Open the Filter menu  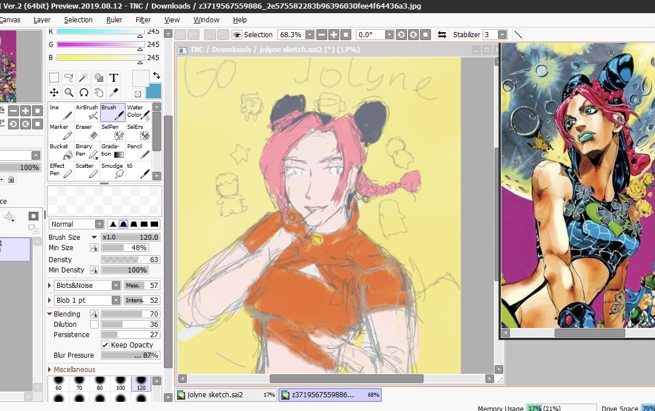tap(143, 19)
